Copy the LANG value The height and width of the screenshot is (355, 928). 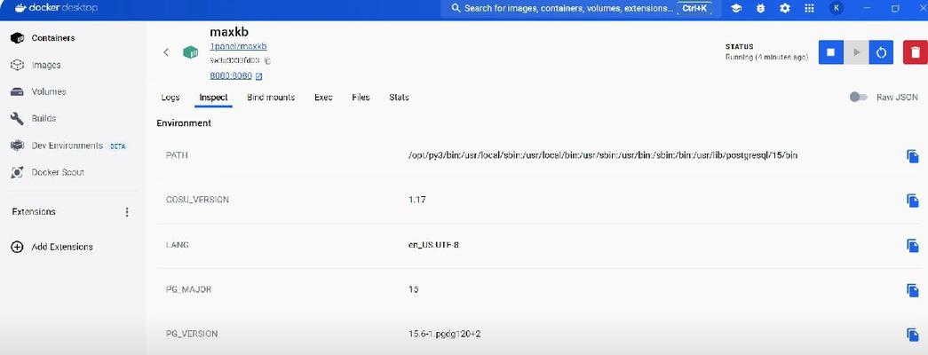point(913,245)
